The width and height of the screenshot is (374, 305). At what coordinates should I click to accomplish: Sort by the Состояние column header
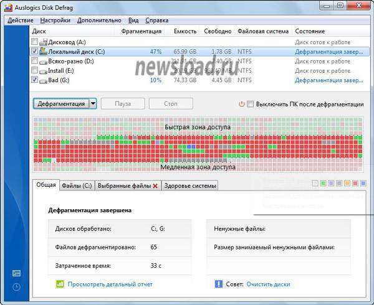coord(310,31)
